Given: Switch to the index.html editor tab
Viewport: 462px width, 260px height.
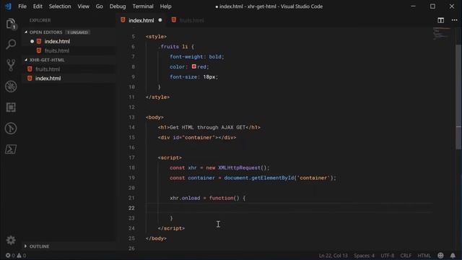Looking at the screenshot, I should (x=141, y=20).
